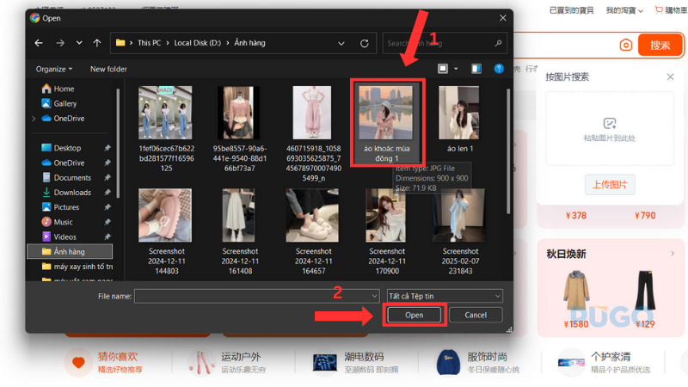Viewport: 688px width, 387px height.
Task: Click the camera image search icon
Action: pyautogui.click(x=625, y=45)
